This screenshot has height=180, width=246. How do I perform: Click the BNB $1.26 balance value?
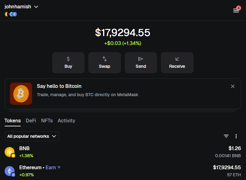click(235, 148)
